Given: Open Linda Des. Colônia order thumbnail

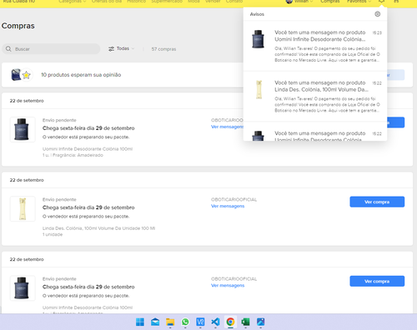Looking at the screenshot, I should [x=23, y=208].
